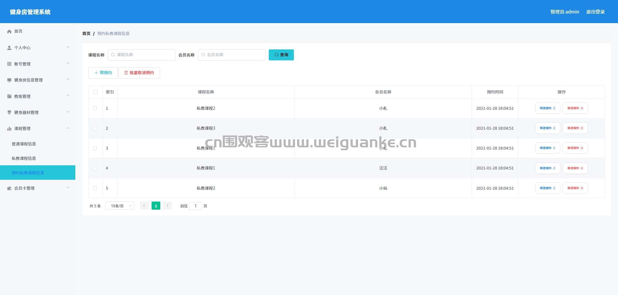This screenshot has width=618, height=295.
Task: Click plus icon on 帮预约 button
Action: [x=96, y=73]
